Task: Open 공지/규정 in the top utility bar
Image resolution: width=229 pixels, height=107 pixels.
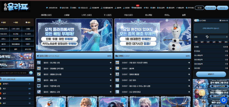Action: (64, 8)
